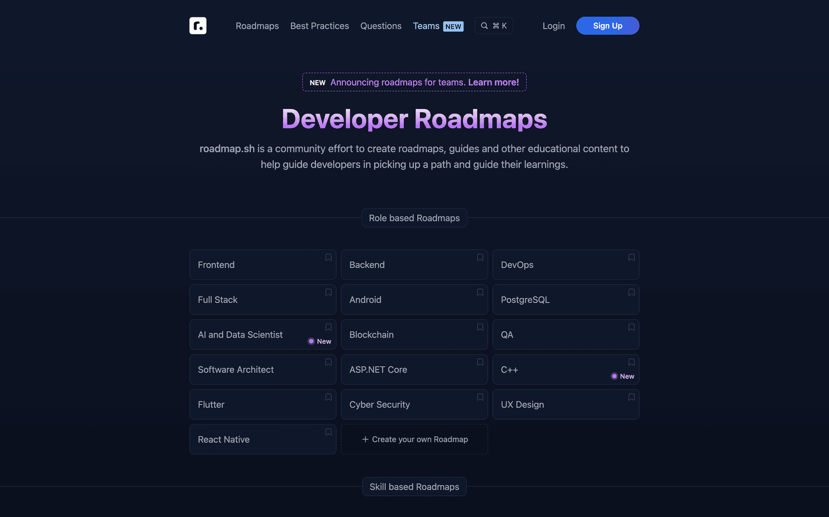Viewport: 829px width, 517px height.
Task: Bookmark the UX Design roadmap
Action: 631,397
